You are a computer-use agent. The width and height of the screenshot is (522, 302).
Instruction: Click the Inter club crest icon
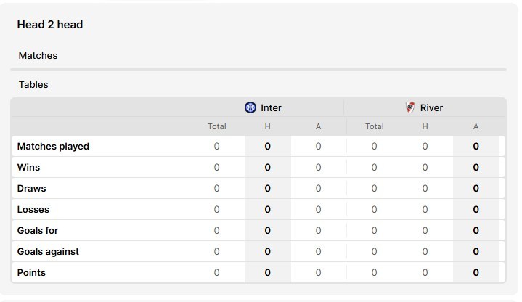pyautogui.click(x=250, y=107)
